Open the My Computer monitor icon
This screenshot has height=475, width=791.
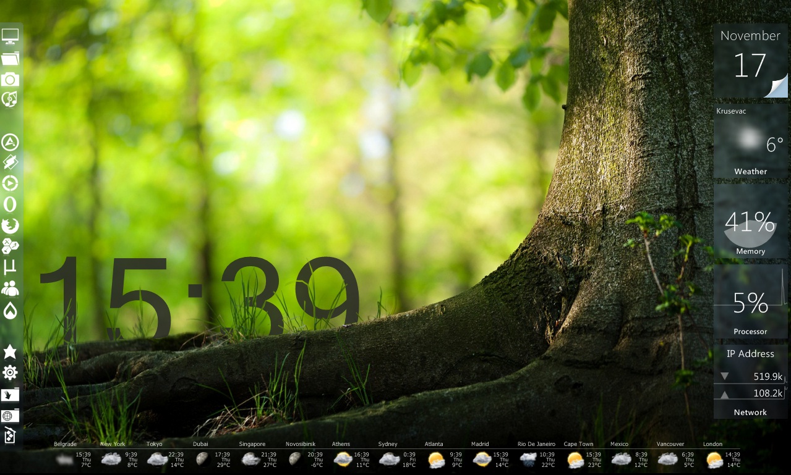tap(10, 36)
